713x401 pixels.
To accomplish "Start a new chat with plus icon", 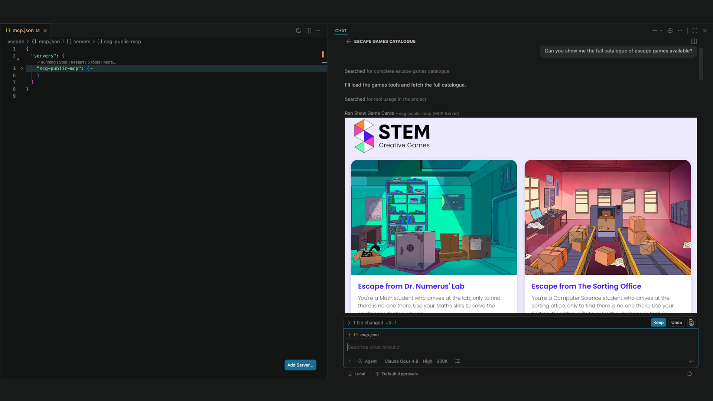I will click(655, 31).
